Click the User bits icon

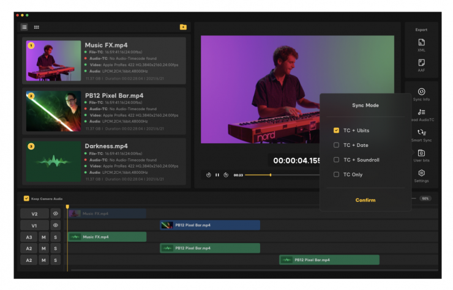pos(421,155)
